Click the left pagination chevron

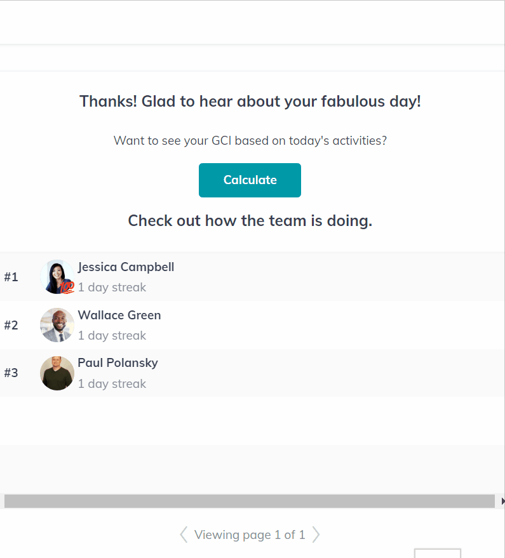coord(183,535)
